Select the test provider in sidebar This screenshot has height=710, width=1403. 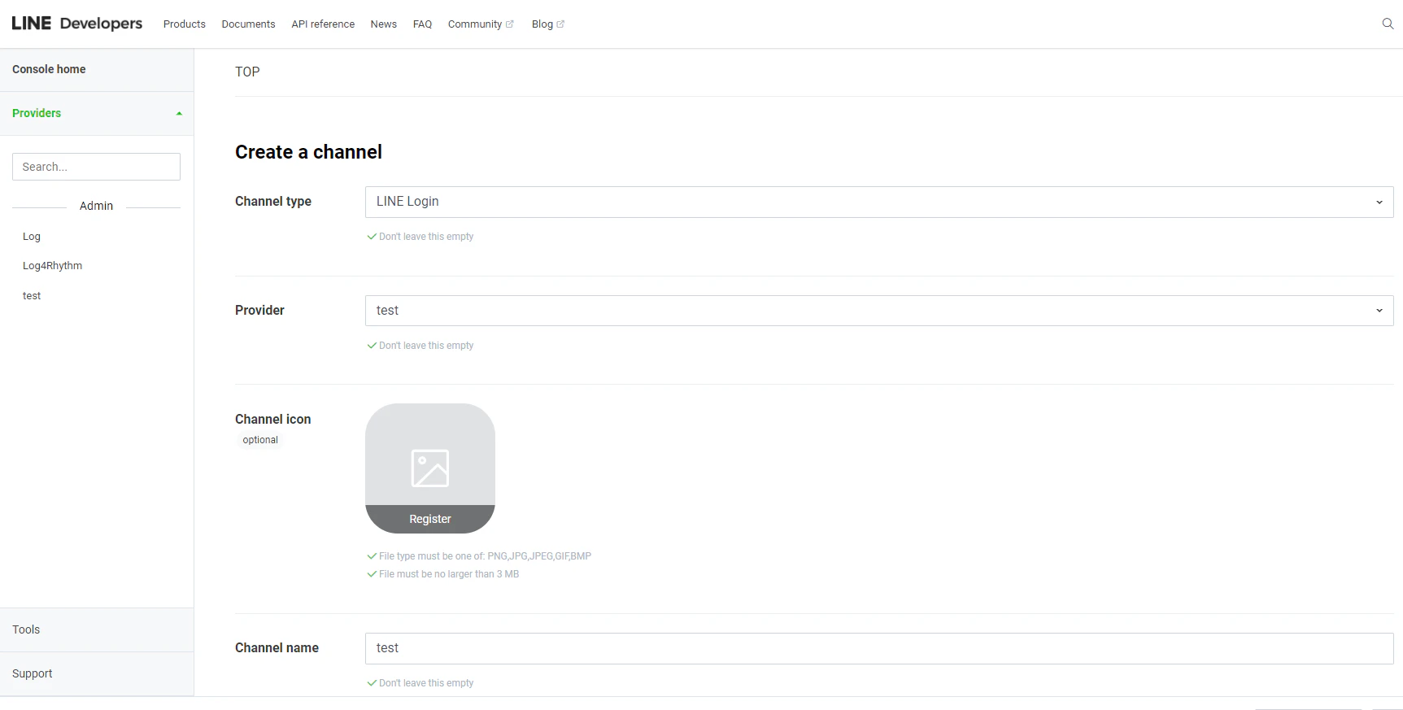pos(32,296)
